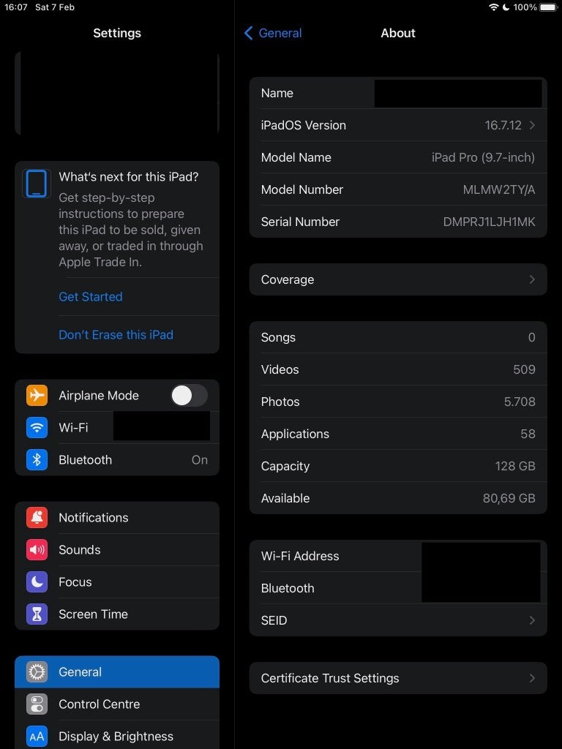
Task: Tap the Sounds speaker icon
Action: pyautogui.click(x=37, y=550)
